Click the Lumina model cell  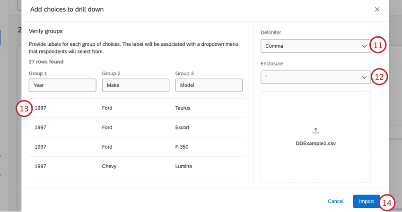click(x=184, y=167)
